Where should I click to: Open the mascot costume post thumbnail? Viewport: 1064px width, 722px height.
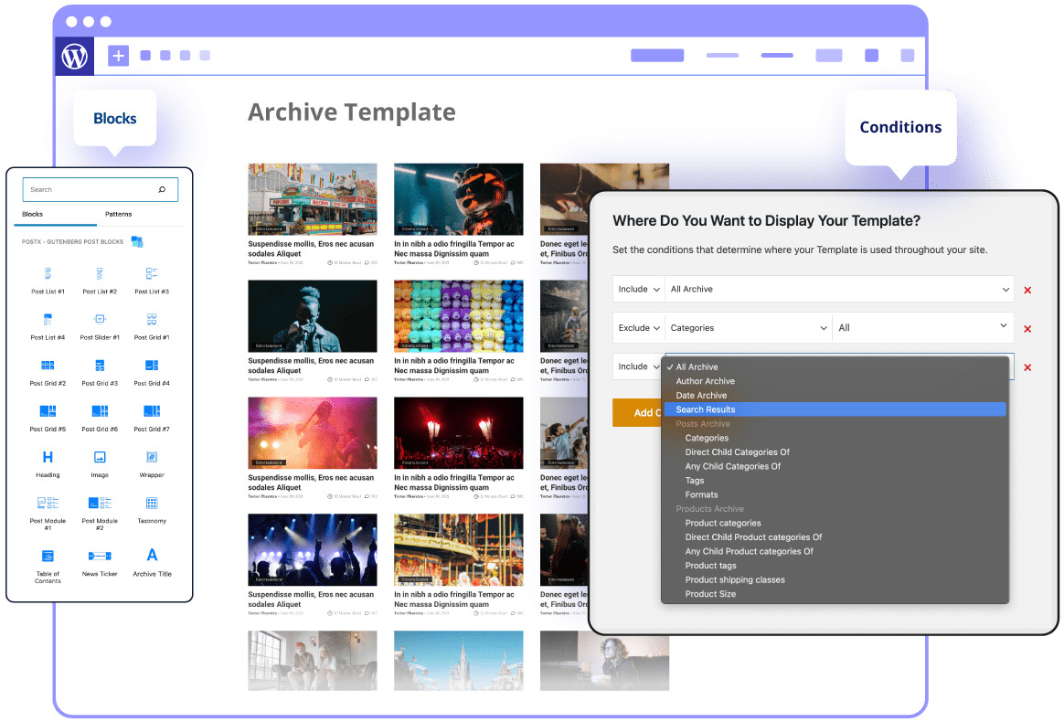(459, 199)
